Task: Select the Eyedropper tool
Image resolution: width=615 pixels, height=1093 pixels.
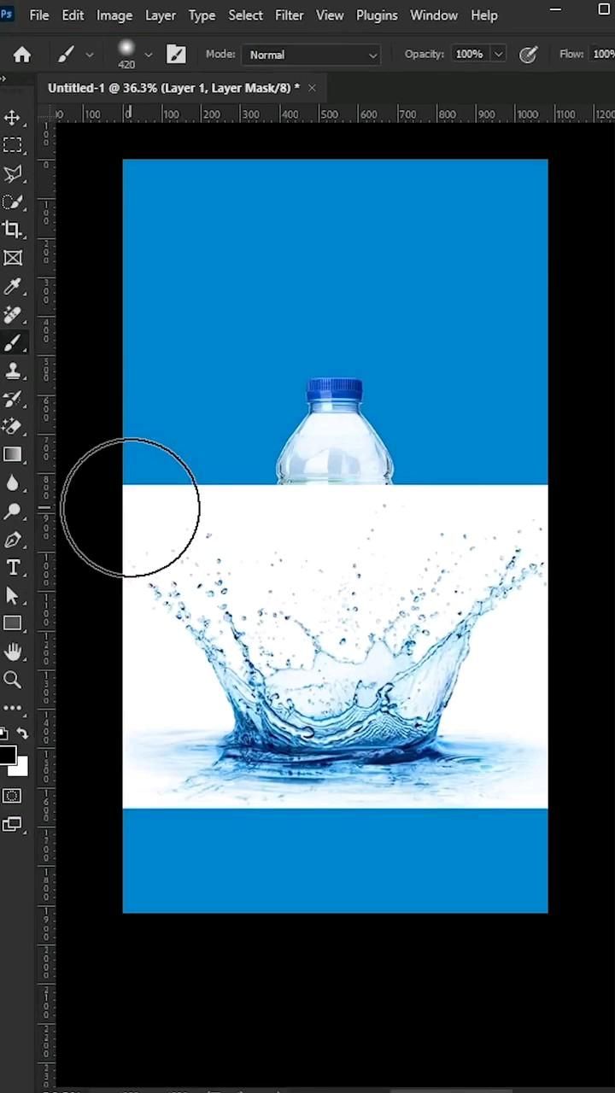Action: [x=13, y=286]
